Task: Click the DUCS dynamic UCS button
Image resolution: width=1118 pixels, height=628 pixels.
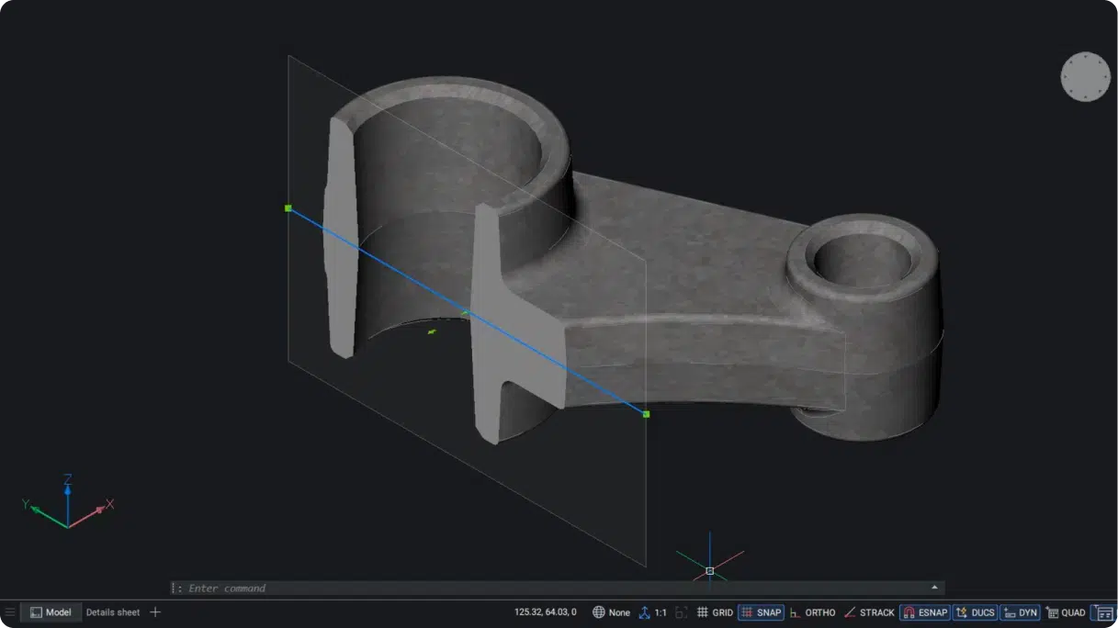Action: click(x=974, y=612)
